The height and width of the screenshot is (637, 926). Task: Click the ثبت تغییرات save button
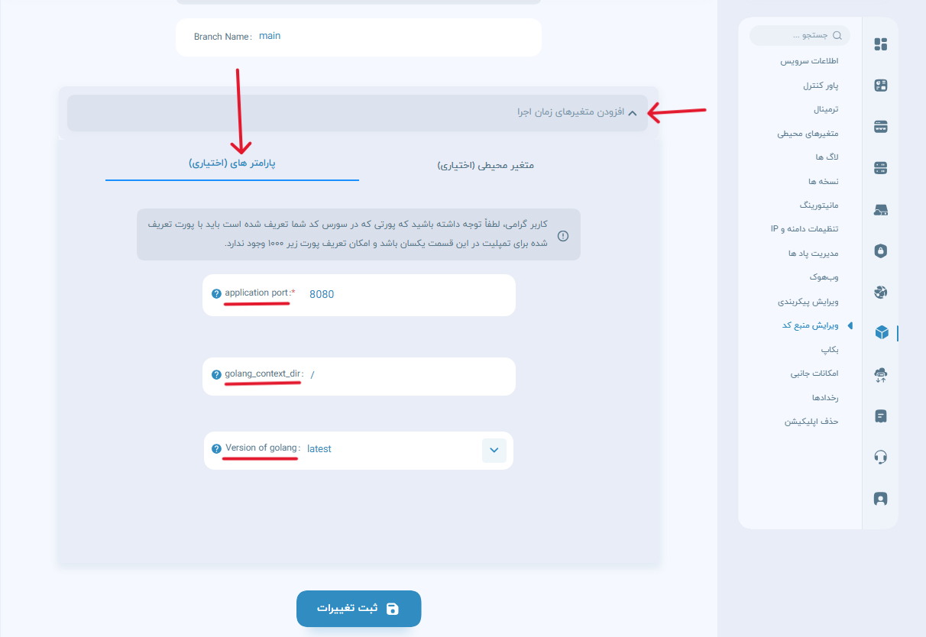click(x=358, y=609)
